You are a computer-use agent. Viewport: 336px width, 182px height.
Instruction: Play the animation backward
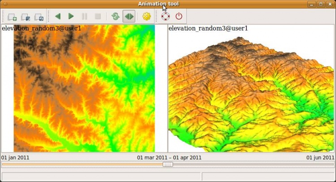click(58, 17)
